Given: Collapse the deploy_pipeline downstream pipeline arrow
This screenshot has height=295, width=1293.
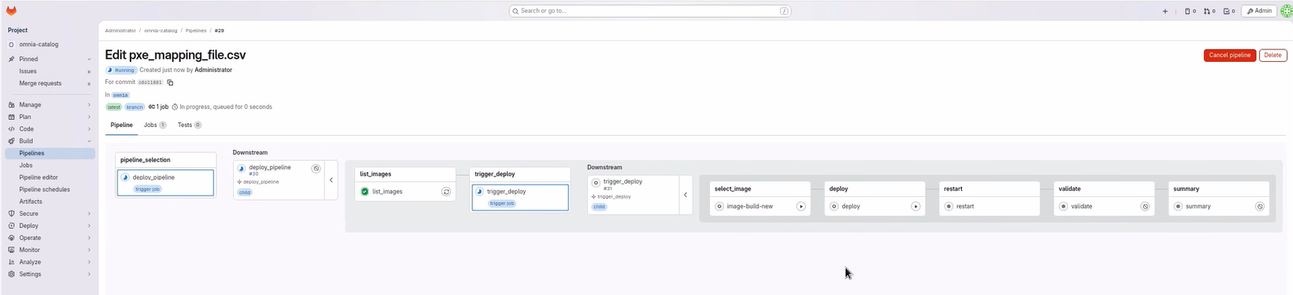Looking at the screenshot, I should (331, 180).
